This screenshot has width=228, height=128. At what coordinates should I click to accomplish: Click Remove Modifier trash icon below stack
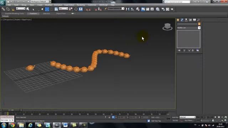pyautogui.click(x=193, y=50)
